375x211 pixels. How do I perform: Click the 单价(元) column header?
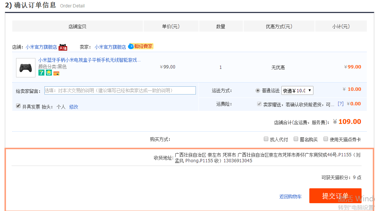(171, 26)
